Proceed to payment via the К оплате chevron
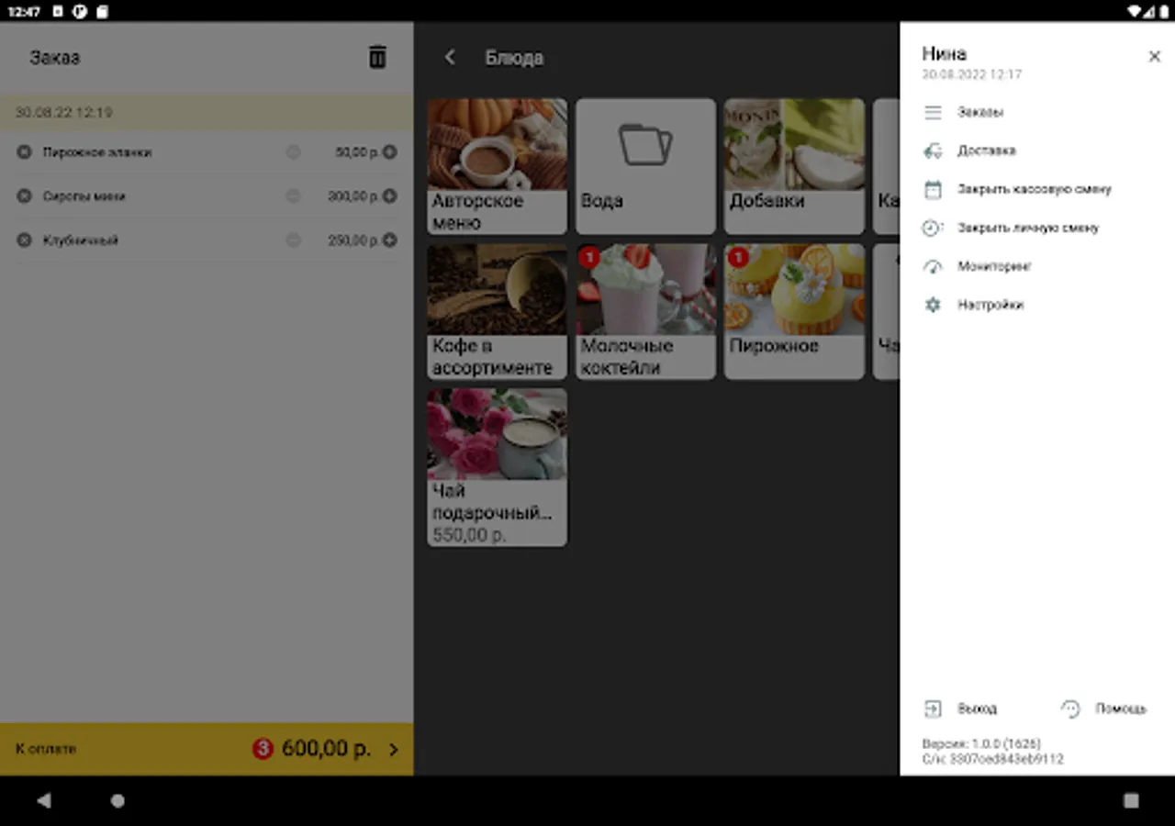Image resolution: width=1175 pixels, height=826 pixels. (x=394, y=749)
